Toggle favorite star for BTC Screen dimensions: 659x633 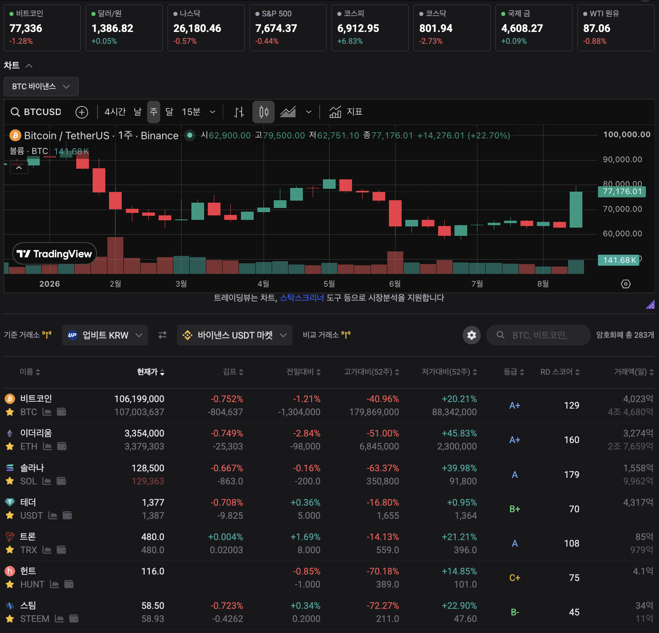(10, 412)
